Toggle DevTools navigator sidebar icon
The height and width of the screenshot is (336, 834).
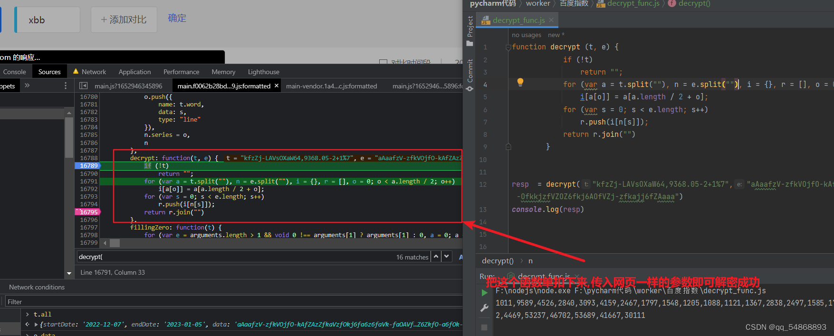point(83,86)
